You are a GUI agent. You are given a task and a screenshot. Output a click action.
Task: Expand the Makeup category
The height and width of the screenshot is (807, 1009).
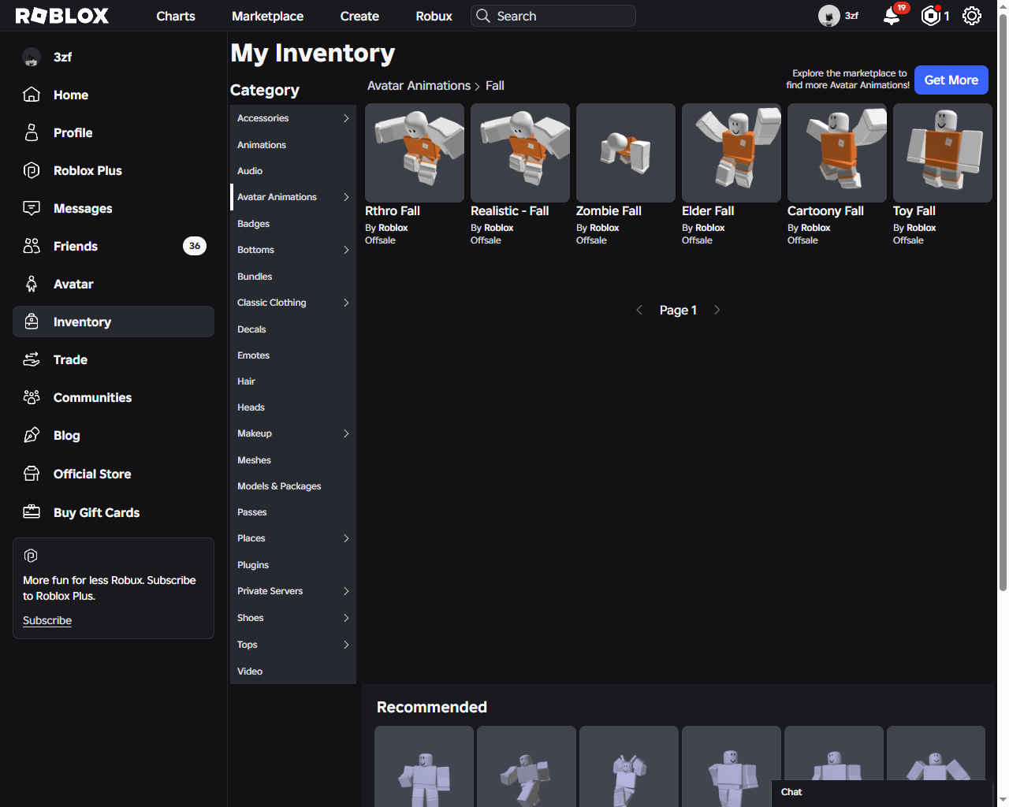click(346, 433)
